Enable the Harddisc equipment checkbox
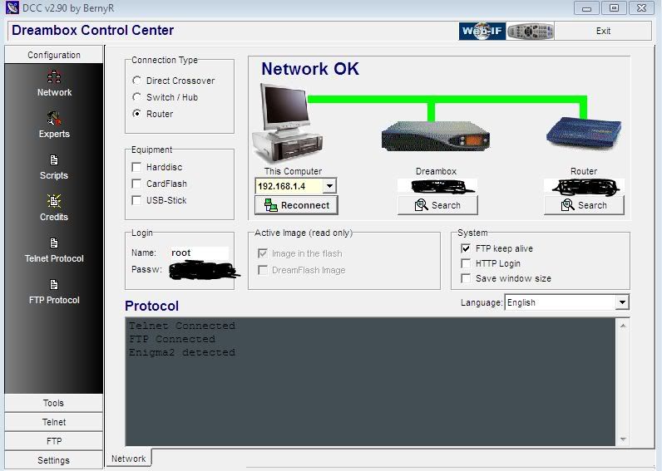Image resolution: width=662 pixels, height=471 pixels. coord(136,167)
